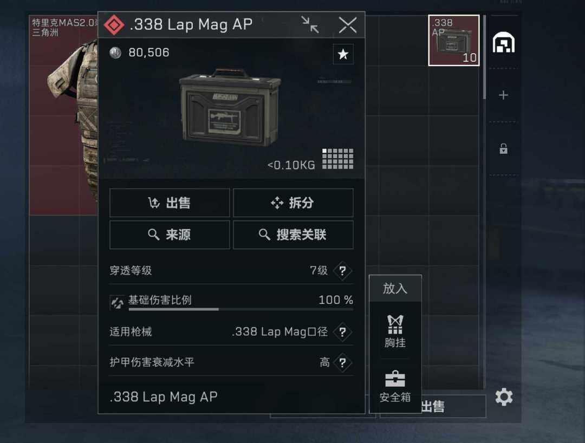Click the 基础伤害比例 damage icon

pos(117,302)
